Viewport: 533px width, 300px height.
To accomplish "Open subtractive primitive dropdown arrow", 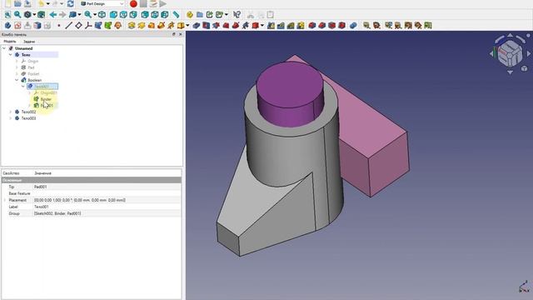I will (x=262, y=26).
